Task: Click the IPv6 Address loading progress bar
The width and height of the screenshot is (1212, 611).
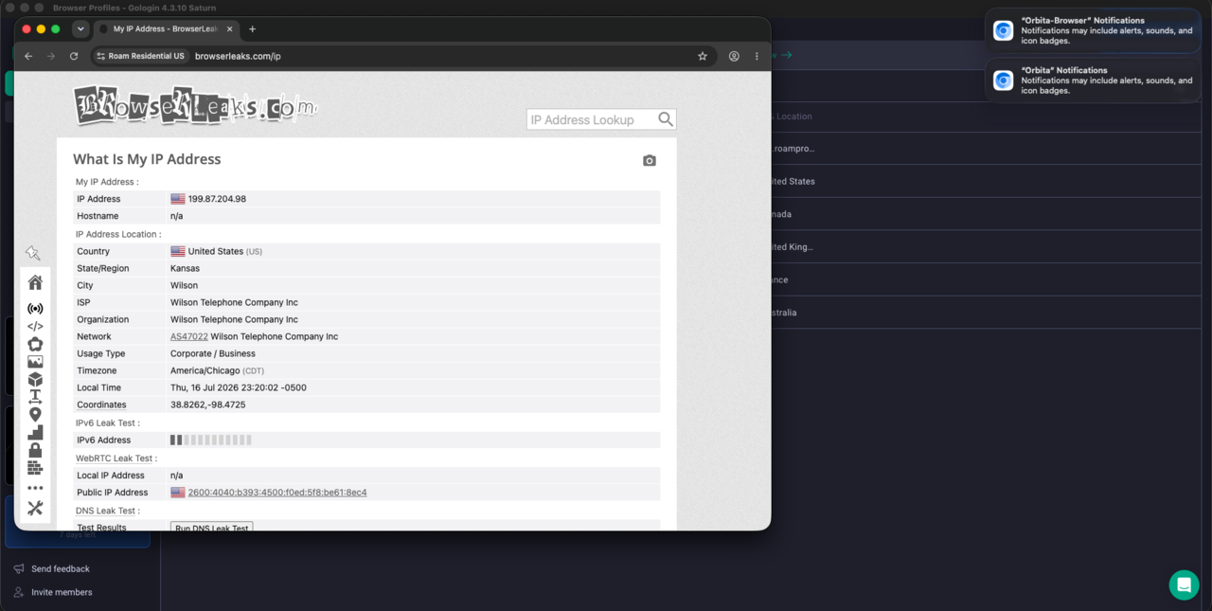Action: pos(211,440)
